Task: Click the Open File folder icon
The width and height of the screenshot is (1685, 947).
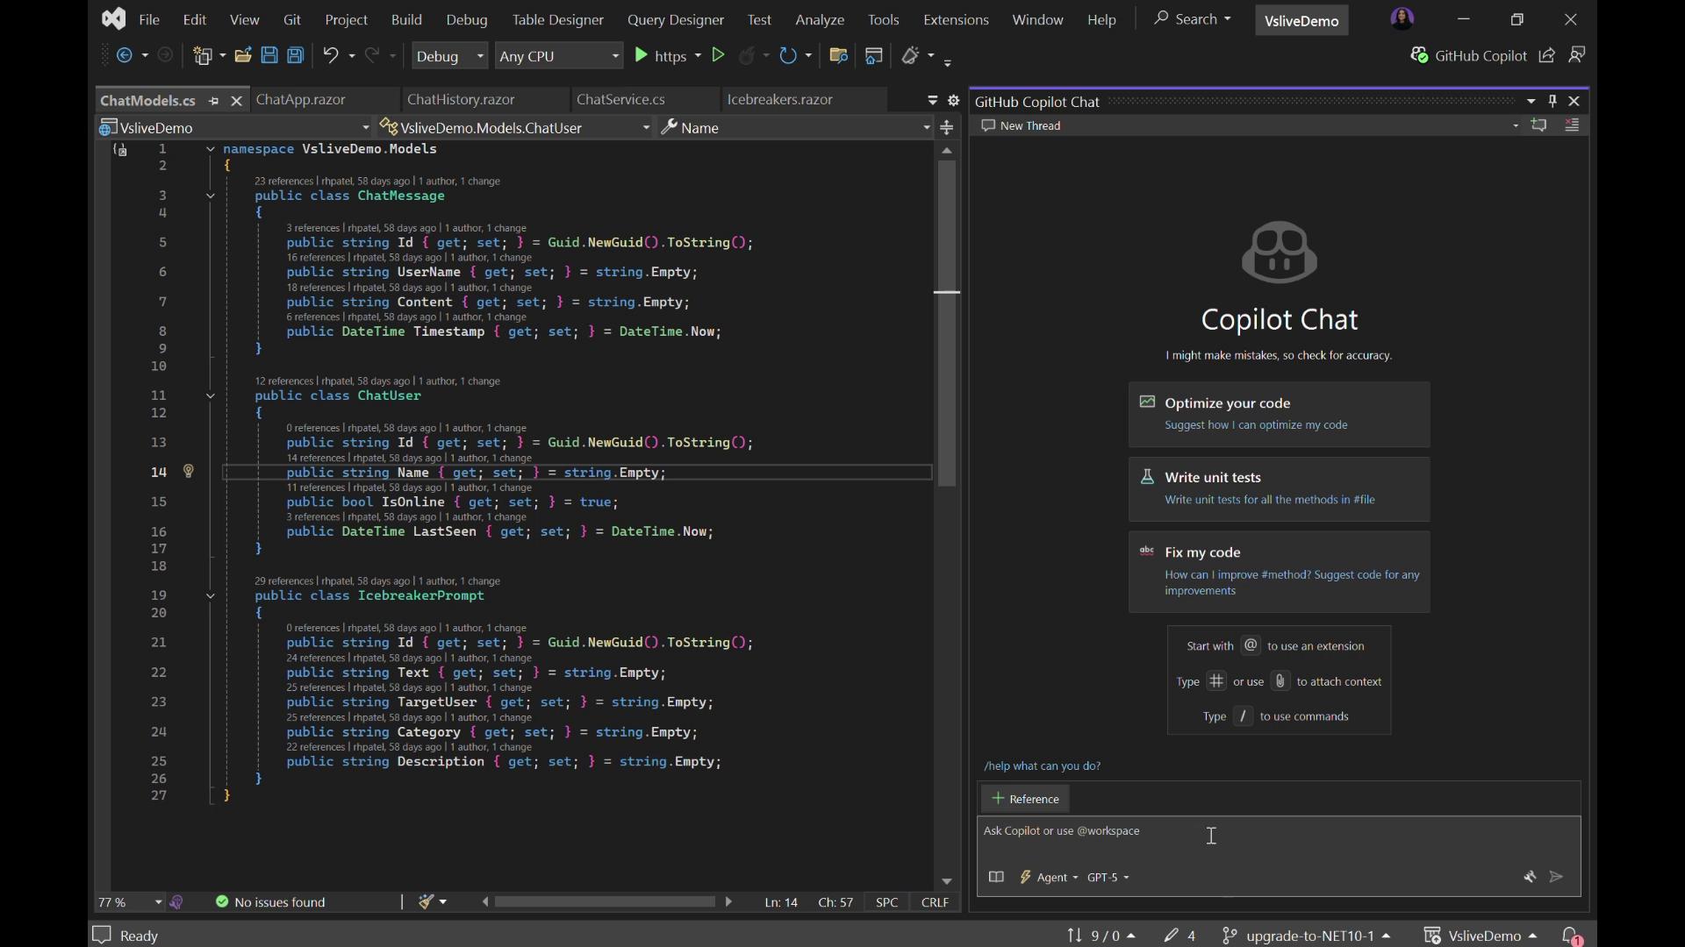Action: (243, 55)
